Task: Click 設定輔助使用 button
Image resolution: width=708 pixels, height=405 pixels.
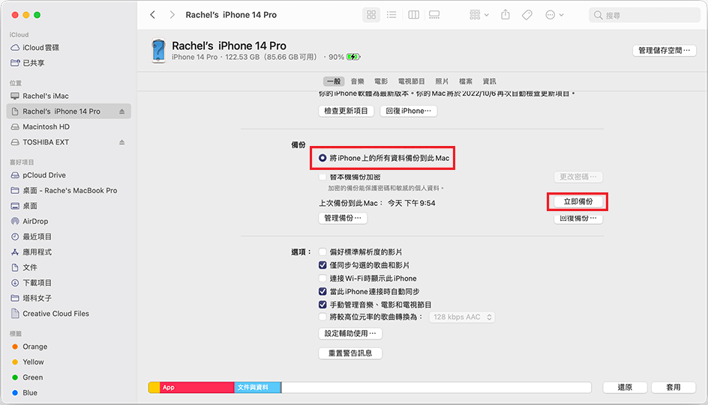Action: pos(350,333)
